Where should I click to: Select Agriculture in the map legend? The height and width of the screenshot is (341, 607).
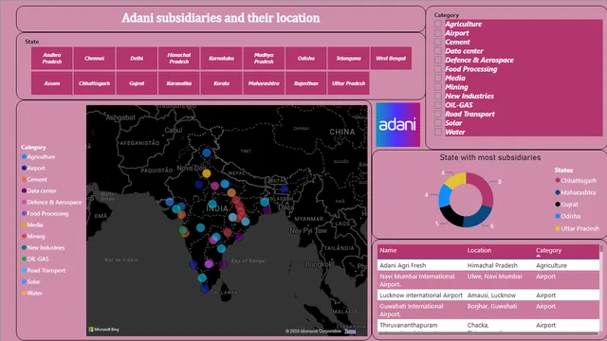tap(38, 156)
